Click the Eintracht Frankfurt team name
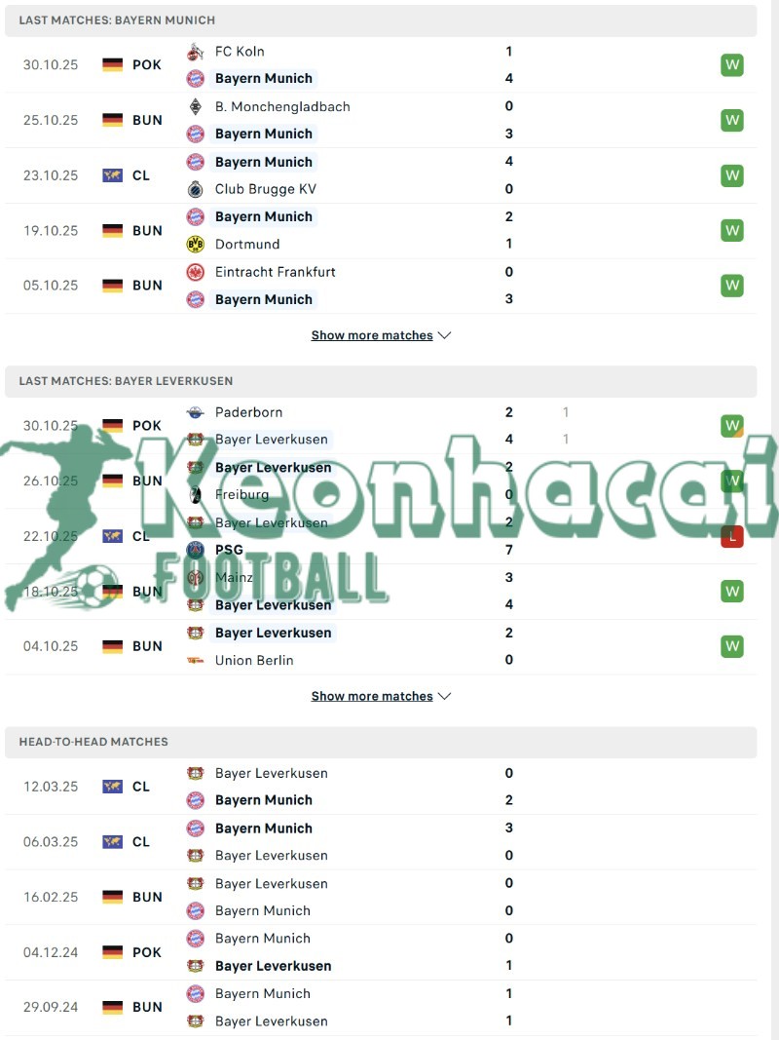Viewport: 779px width, 1040px height. [x=275, y=272]
